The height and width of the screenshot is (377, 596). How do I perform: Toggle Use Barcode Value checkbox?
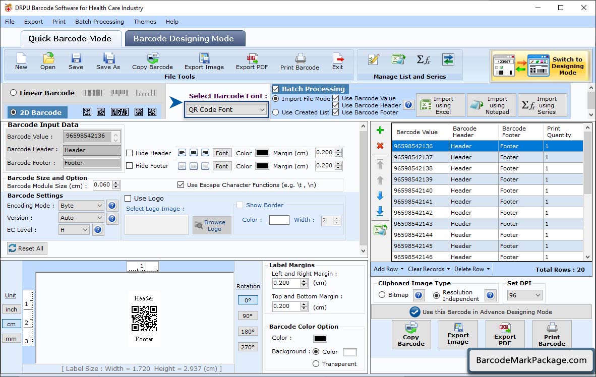click(x=336, y=98)
